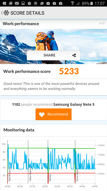Select the Photo Editing marker on chart
Screen dimensions: 107x191
77,175
